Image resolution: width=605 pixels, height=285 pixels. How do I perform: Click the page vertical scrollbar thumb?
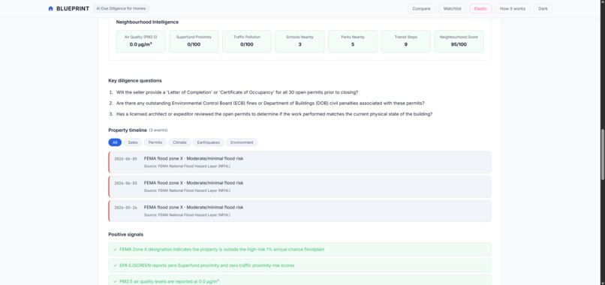[x=602, y=154]
